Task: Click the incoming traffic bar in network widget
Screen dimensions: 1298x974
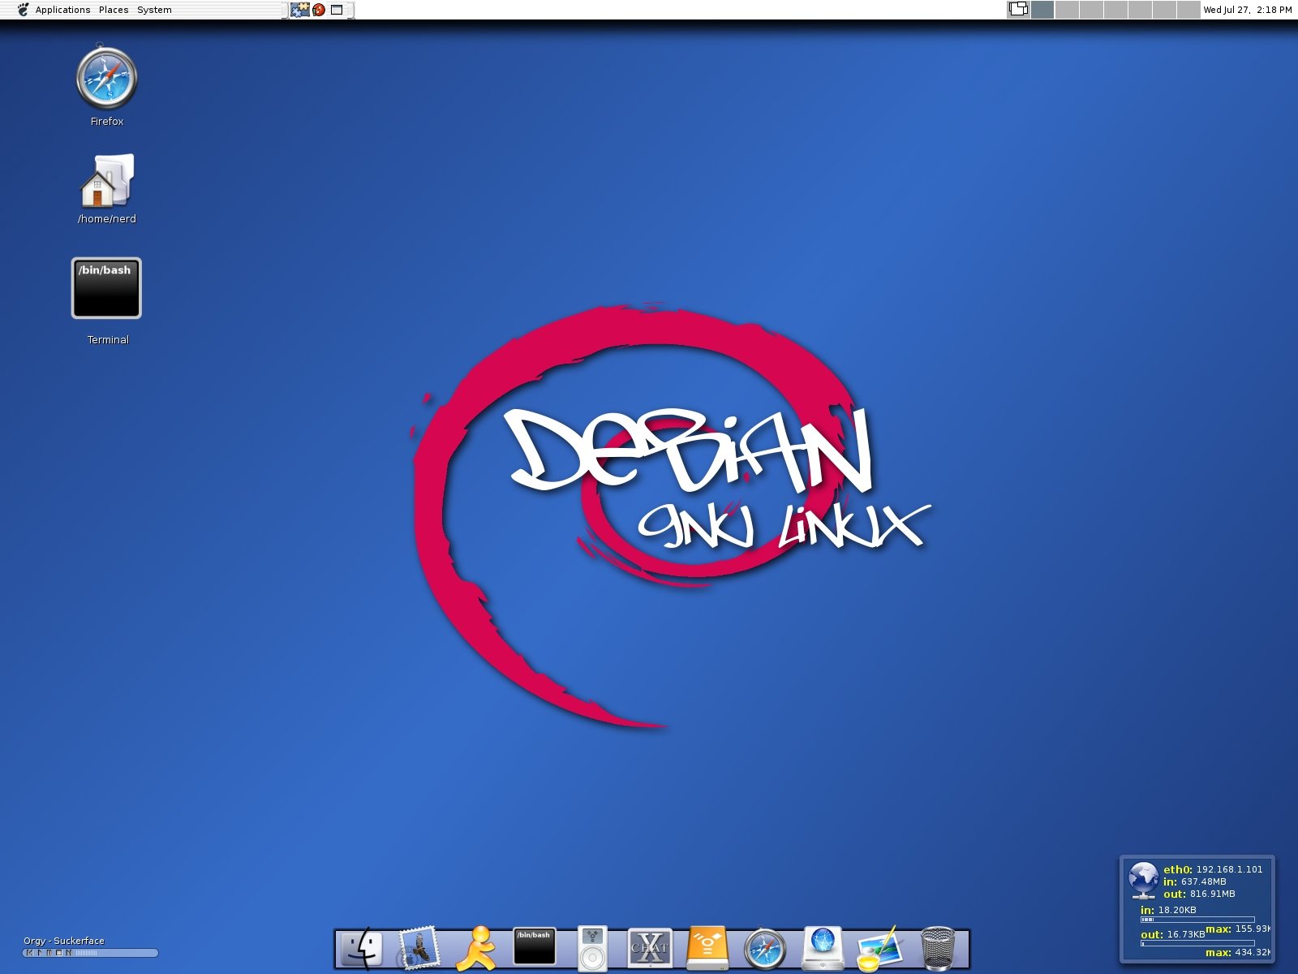Action: coord(1197,920)
